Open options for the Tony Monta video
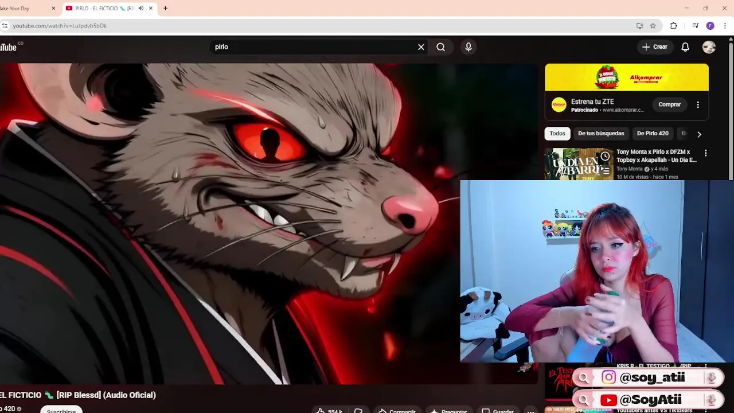This screenshot has width=734, height=413. 705,153
